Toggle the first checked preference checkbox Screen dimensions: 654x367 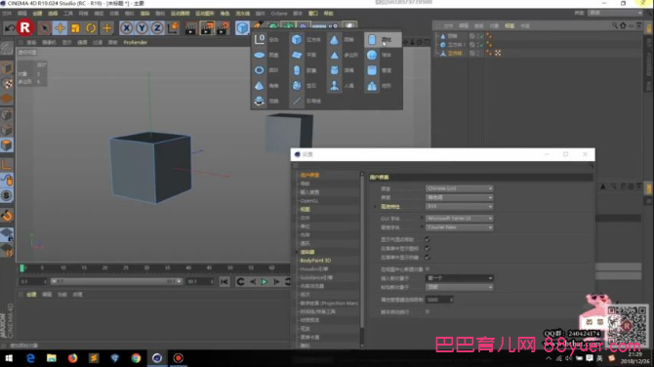[428, 239]
